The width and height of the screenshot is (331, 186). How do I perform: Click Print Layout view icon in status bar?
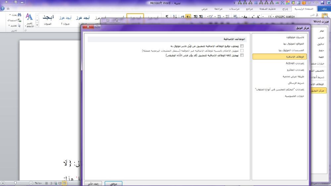(64, 183)
